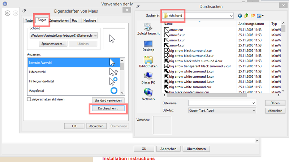Go to Desktop in the places sidebar
Viewport: 289px width, 162px height.
coord(148,45)
